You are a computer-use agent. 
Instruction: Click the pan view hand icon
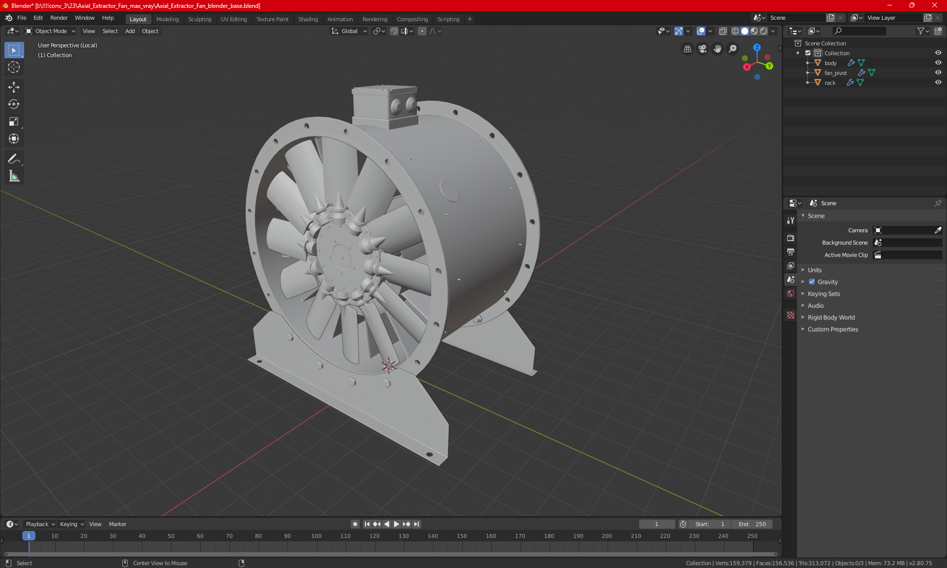click(x=718, y=49)
